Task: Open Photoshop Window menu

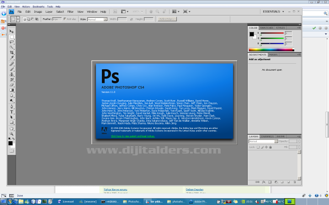Action: (x=92, y=11)
